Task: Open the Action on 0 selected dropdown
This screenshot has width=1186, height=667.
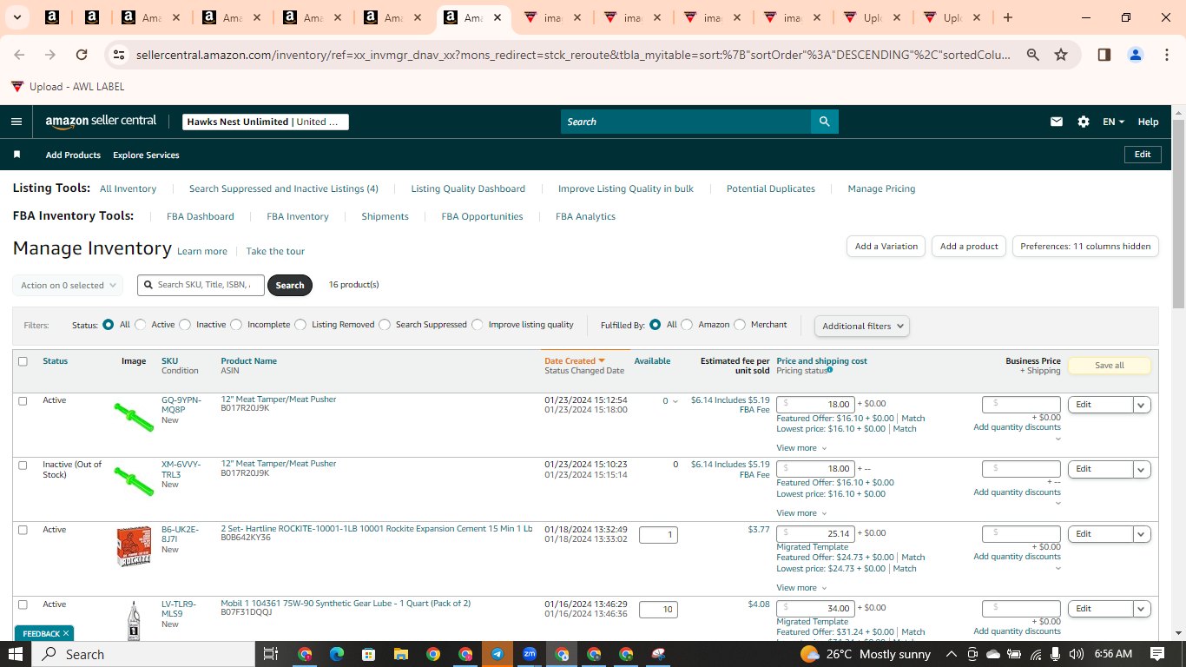Action: 68,285
